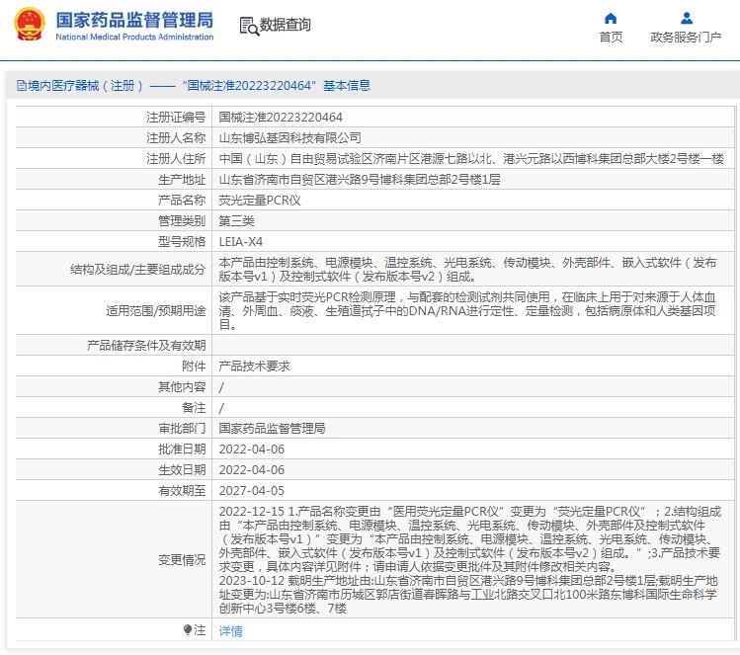The width and height of the screenshot is (740, 655).
Task: Click model value LEIA-X4
Action: click(240, 242)
